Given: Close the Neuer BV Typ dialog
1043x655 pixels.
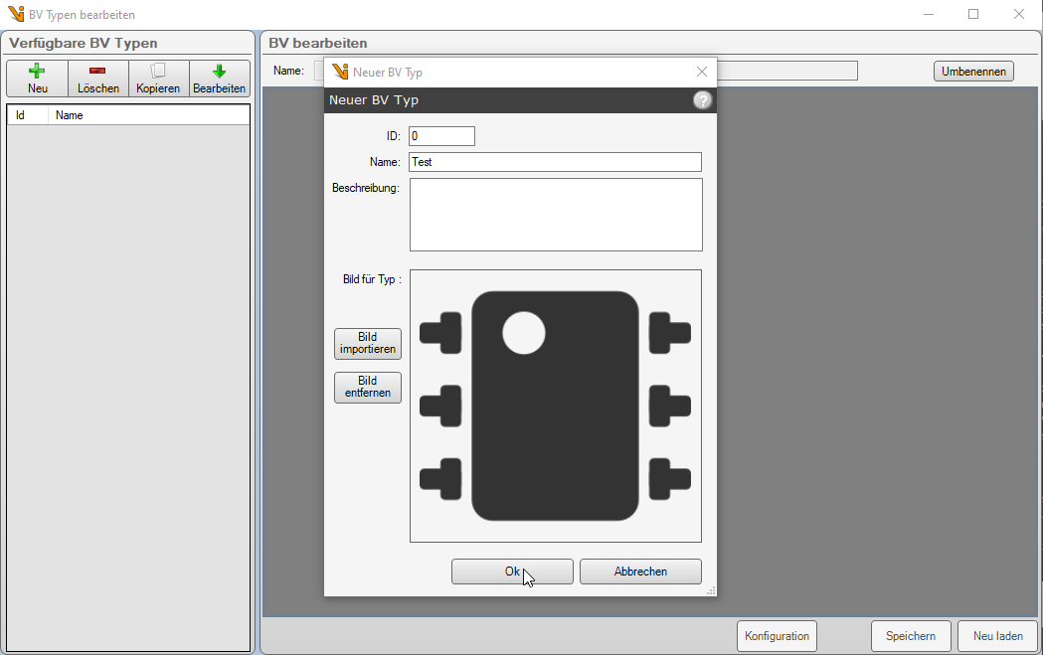Looking at the screenshot, I should click(x=702, y=72).
